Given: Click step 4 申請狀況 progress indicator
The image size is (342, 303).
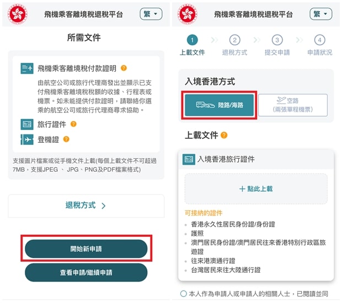Looking at the screenshot, I should (x=320, y=45).
